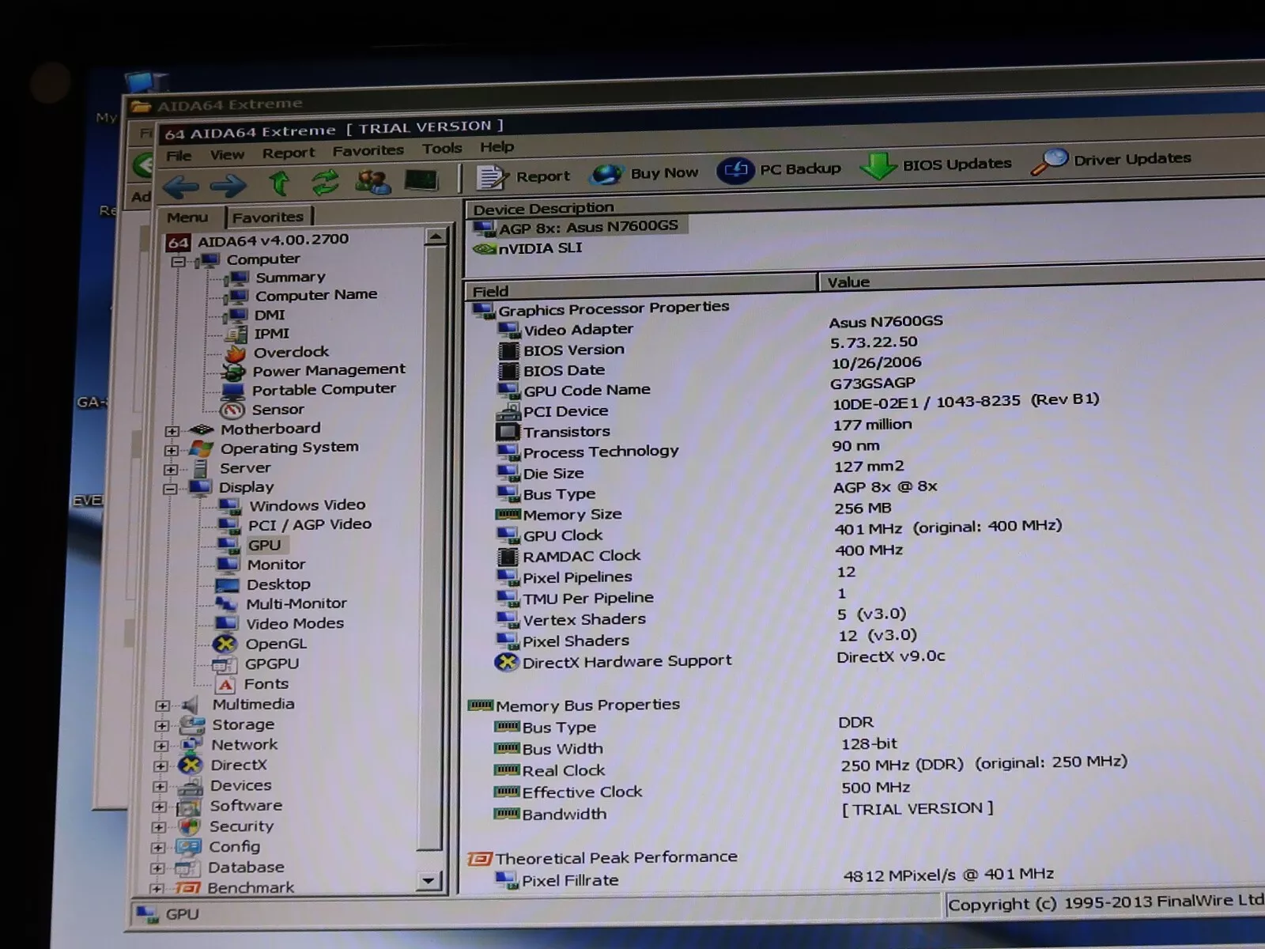Click the monitor graph toolbar icon
Viewport: 1265px width, 949px height.
coord(421,180)
